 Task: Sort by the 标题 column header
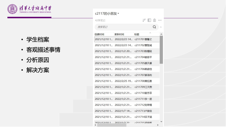click(137, 34)
